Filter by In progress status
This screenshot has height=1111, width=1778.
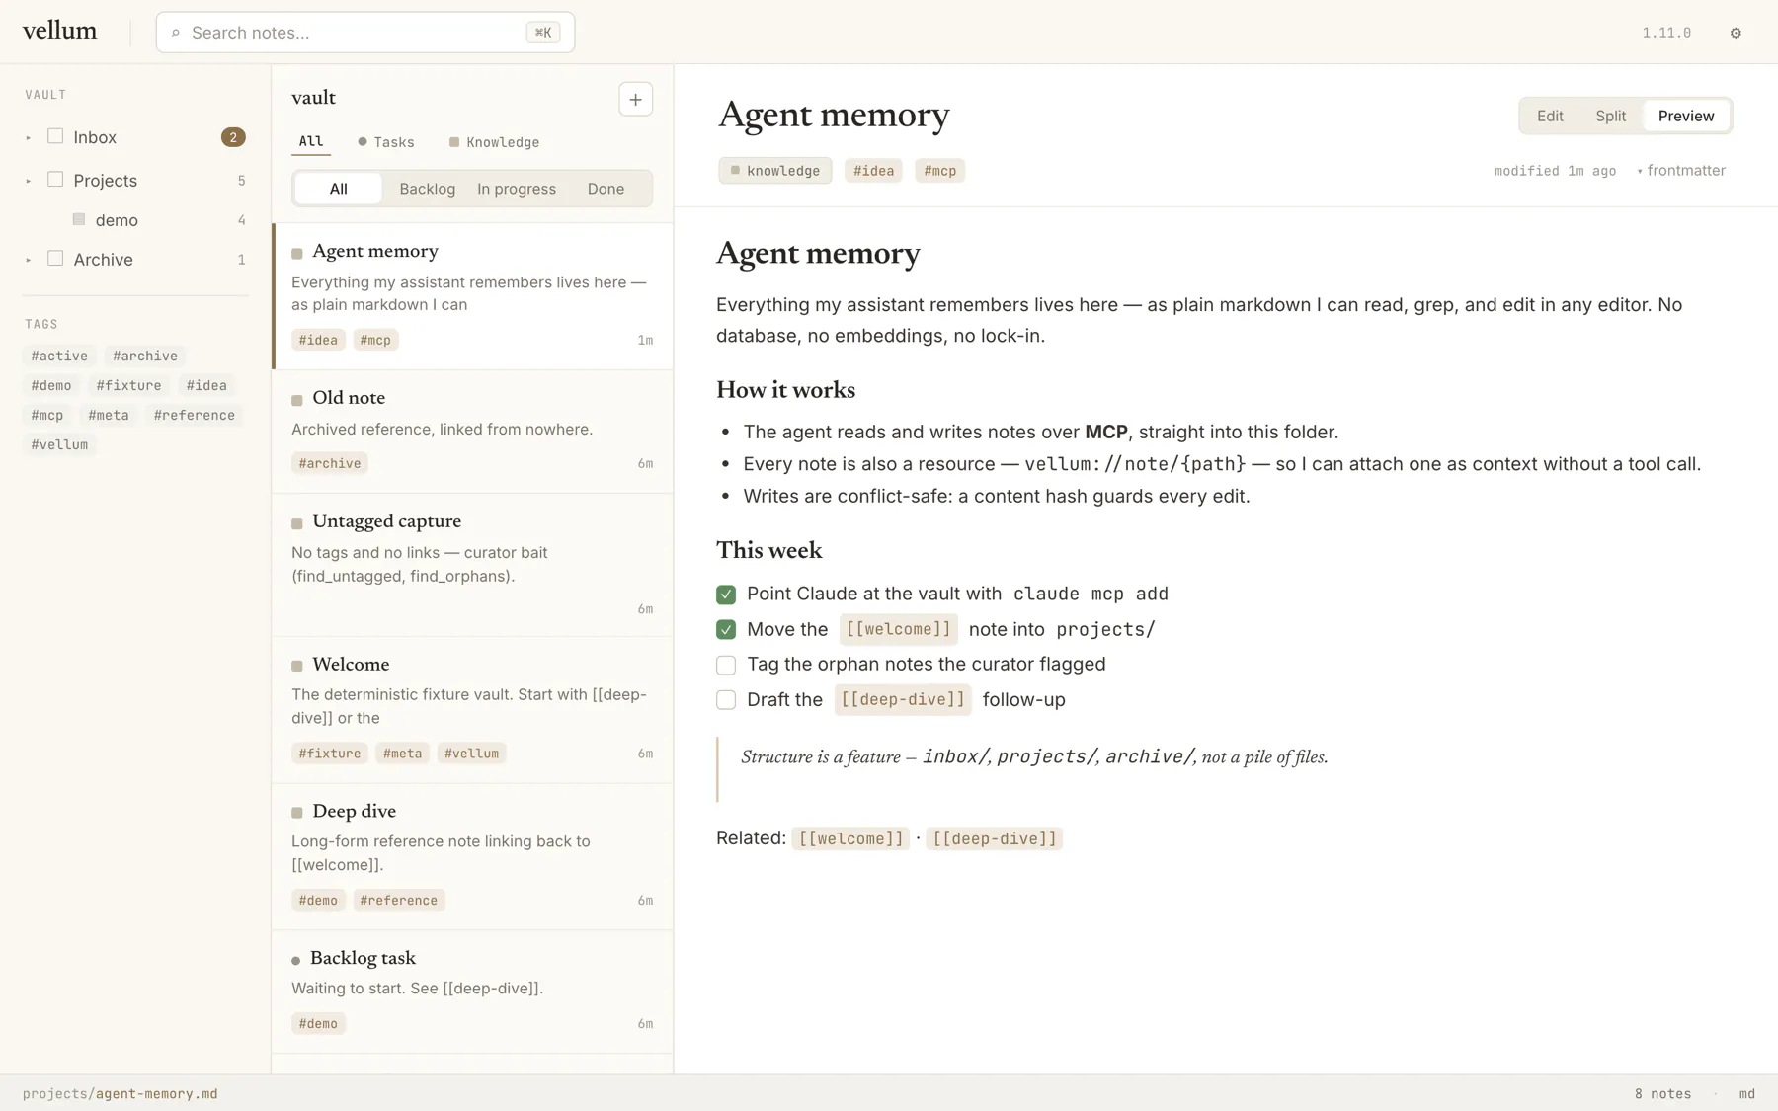[517, 189]
